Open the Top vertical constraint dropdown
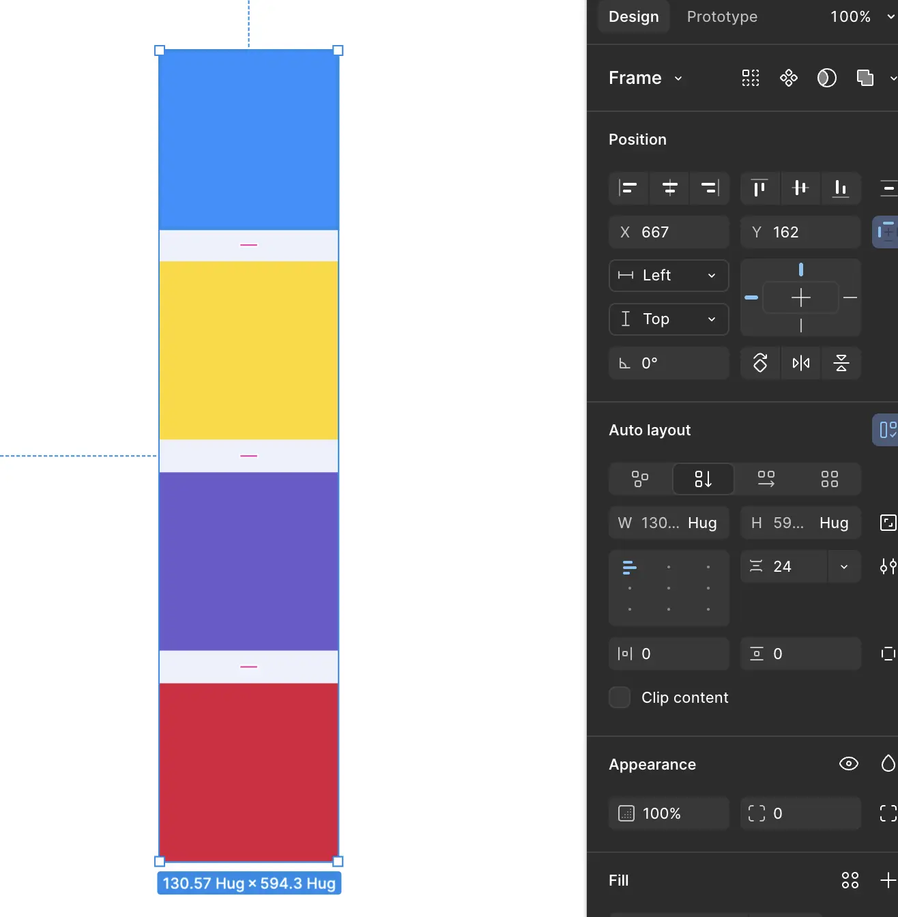This screenshot has height=917, width=898. click(x=669, y=319)
